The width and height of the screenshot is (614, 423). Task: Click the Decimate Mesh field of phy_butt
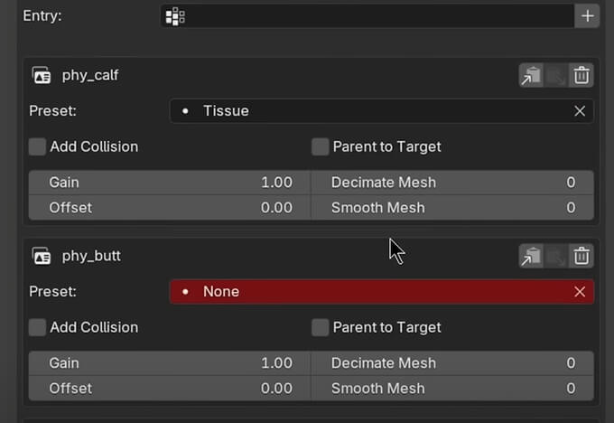pos(452,363)
